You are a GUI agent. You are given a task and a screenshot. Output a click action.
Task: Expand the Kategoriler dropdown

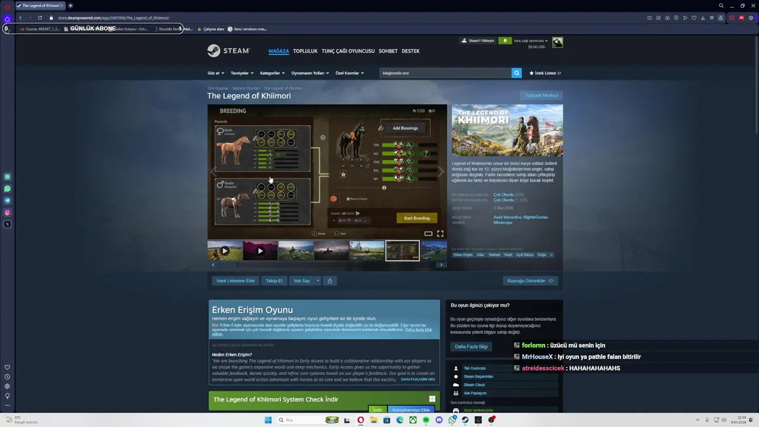click(x=272, y=73)
